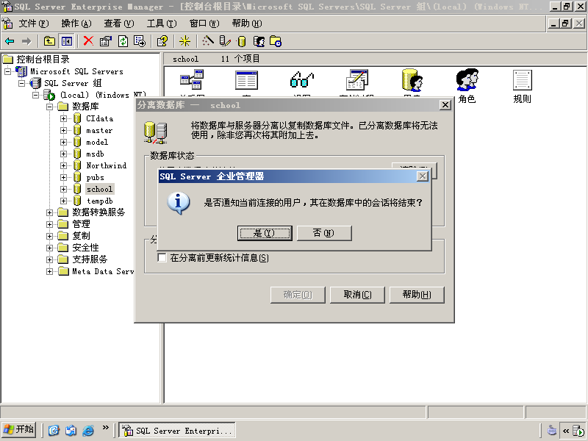Click the yellow New star toolbar icon
The height and width of the screenshot is (441, 588).
(x=184, y=41)
